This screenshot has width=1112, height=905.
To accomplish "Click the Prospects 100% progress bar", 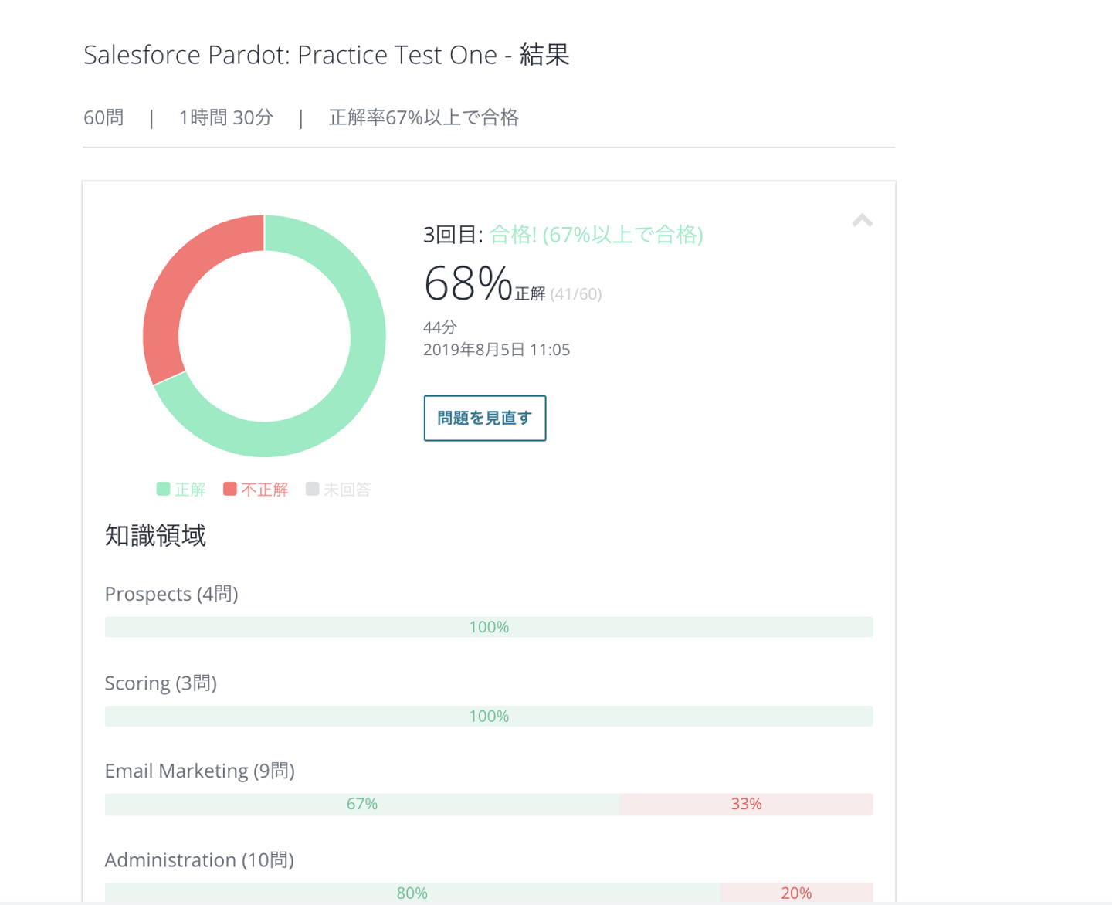I will tap(488, 627).
